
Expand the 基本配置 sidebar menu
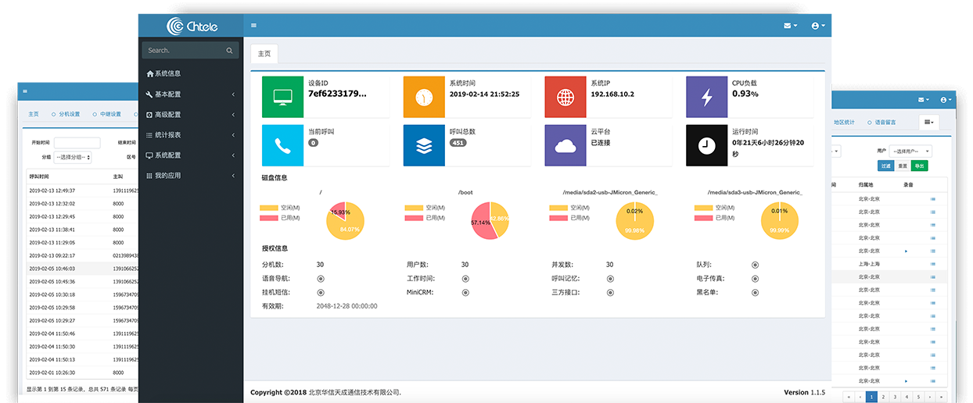[x=190, y=95]
